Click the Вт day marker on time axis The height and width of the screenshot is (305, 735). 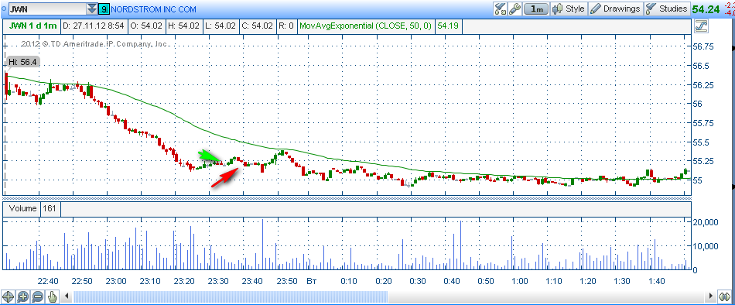click(x=311, y=281)
